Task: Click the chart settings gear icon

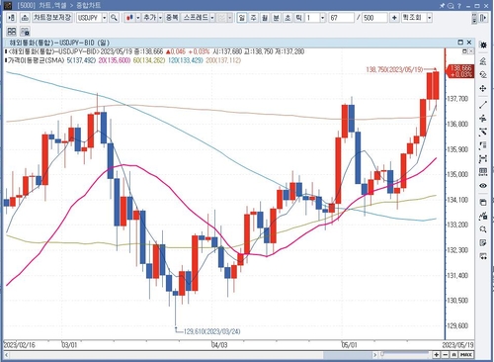Action: (x=483, y=45)
